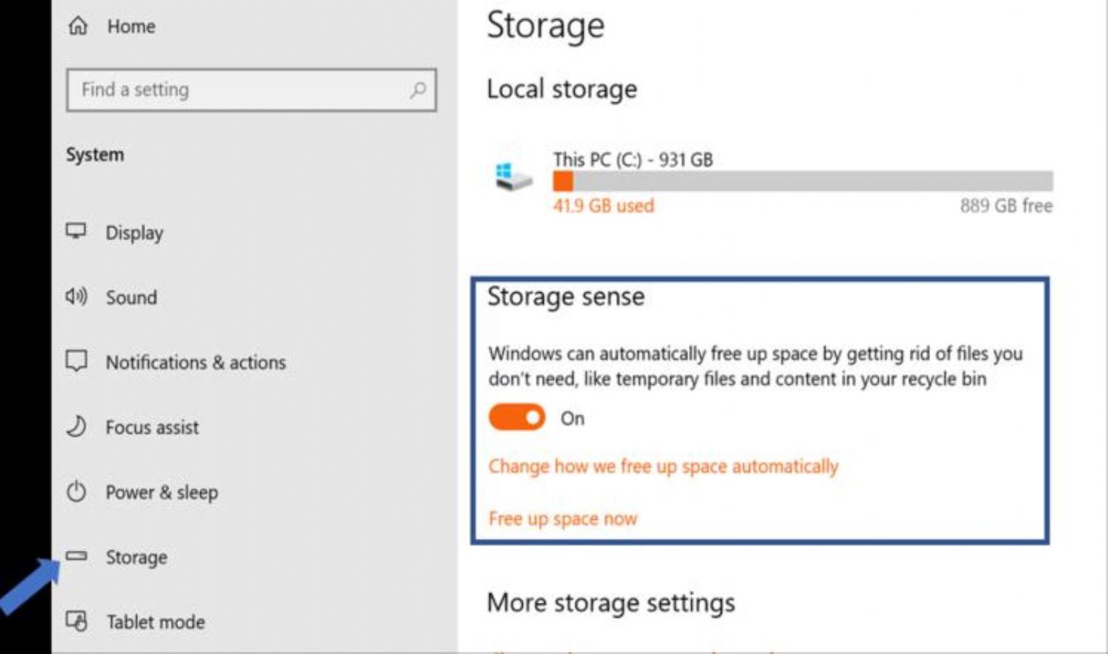The width and height of the screenshot is (1108, 654).
Task: Open Focus assist settings page
Action: click(152, 427)
